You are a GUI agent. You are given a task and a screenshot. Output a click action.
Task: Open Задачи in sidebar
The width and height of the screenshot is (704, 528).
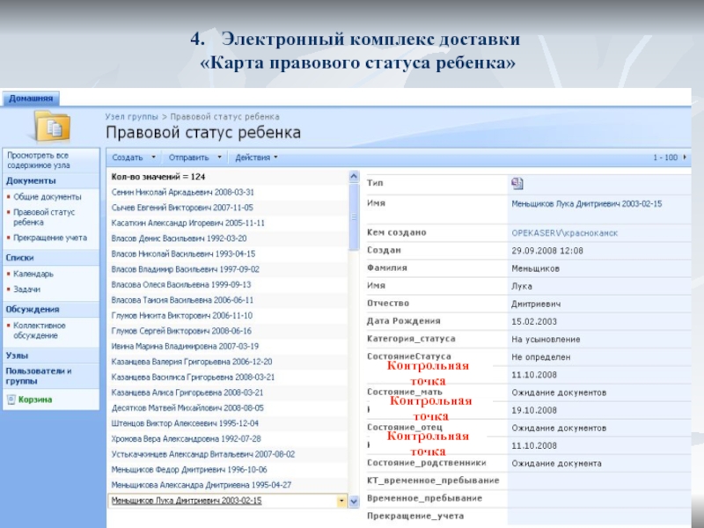pos(26,290)
